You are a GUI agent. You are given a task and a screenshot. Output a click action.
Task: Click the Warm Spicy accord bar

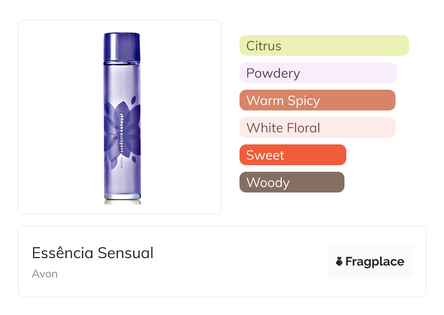[317, 100]
